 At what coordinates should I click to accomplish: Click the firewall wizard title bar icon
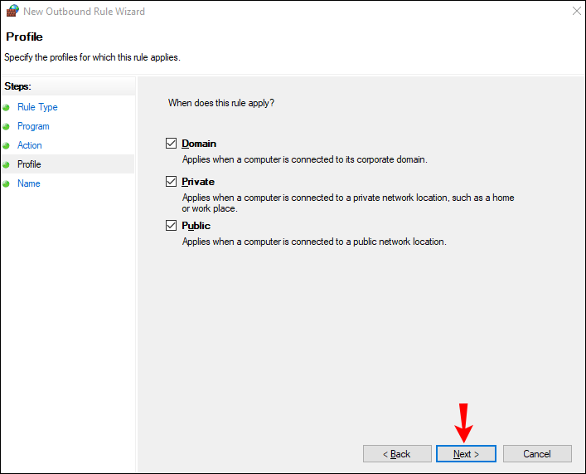pyautogui.click(x=12, y=12)
